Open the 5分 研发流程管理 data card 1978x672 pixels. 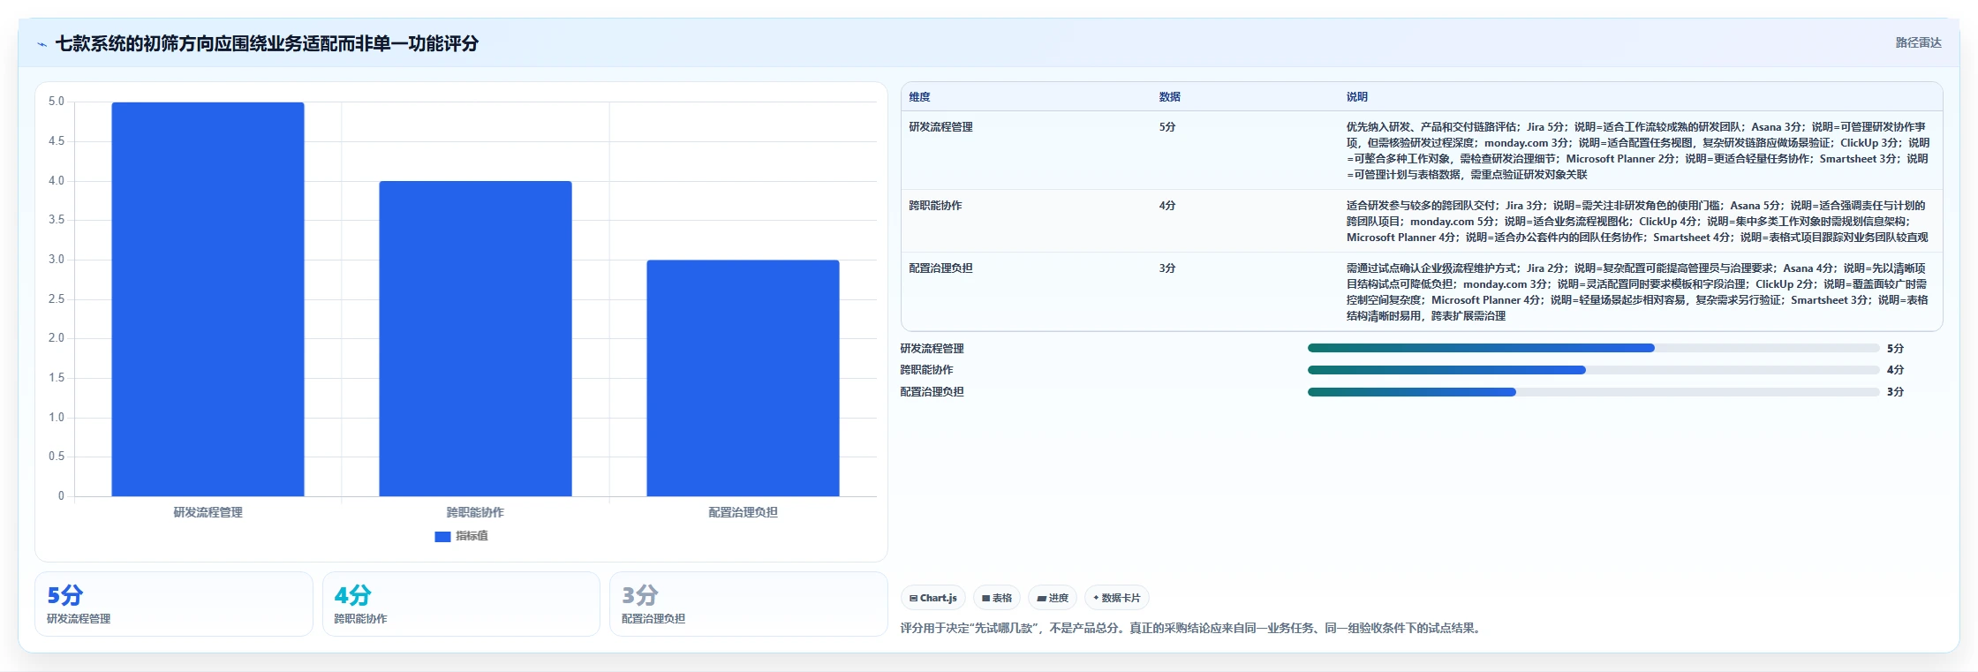click(x=174, y=604)
